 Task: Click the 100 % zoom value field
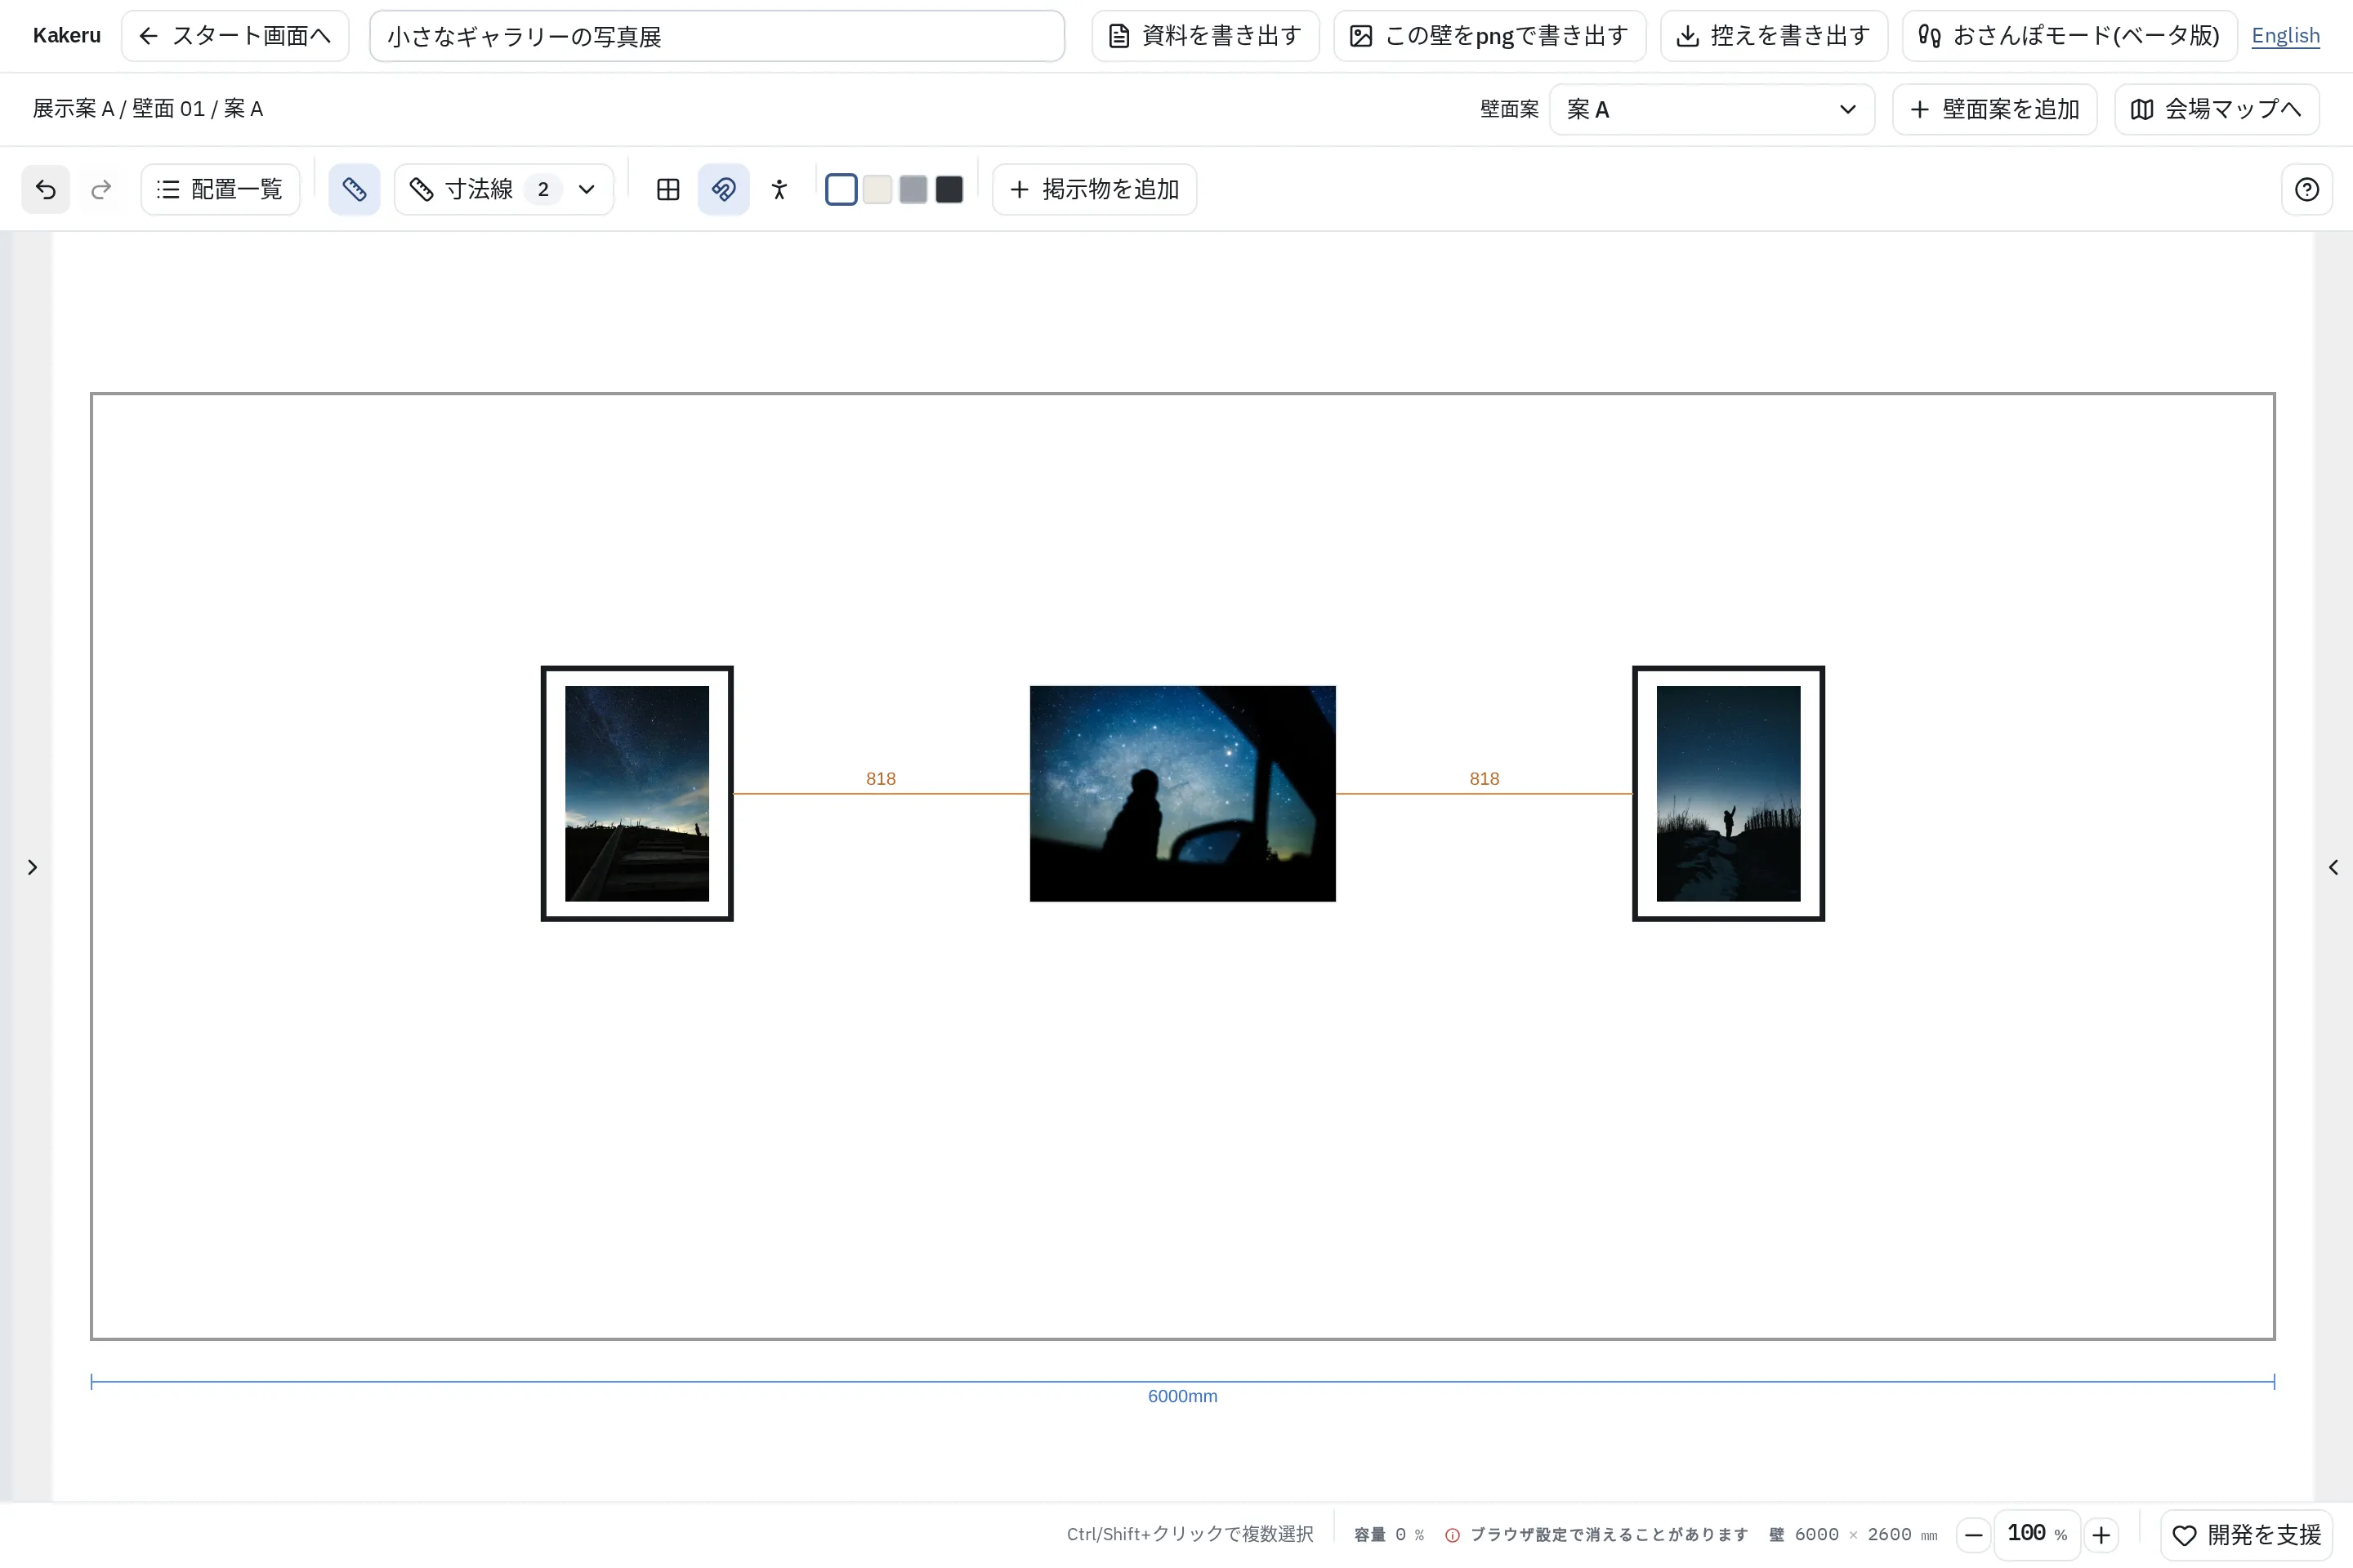pyautogui.click(x=2037, y=1534)
